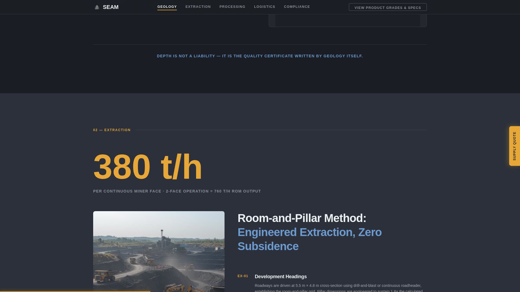520x292 pixels.
Task: Click the 02 — EXTRACTION section label
Action: (x=112, y=130)
